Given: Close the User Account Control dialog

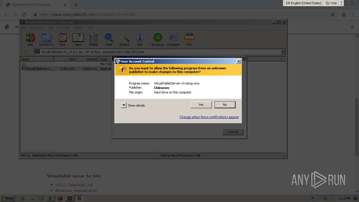Looking at the screenshot, I should click(x=239, y=61).
